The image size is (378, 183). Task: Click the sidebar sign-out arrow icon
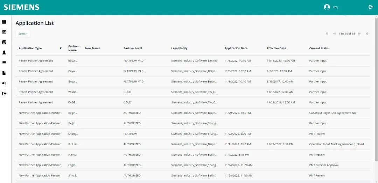[x=4, y=94]
